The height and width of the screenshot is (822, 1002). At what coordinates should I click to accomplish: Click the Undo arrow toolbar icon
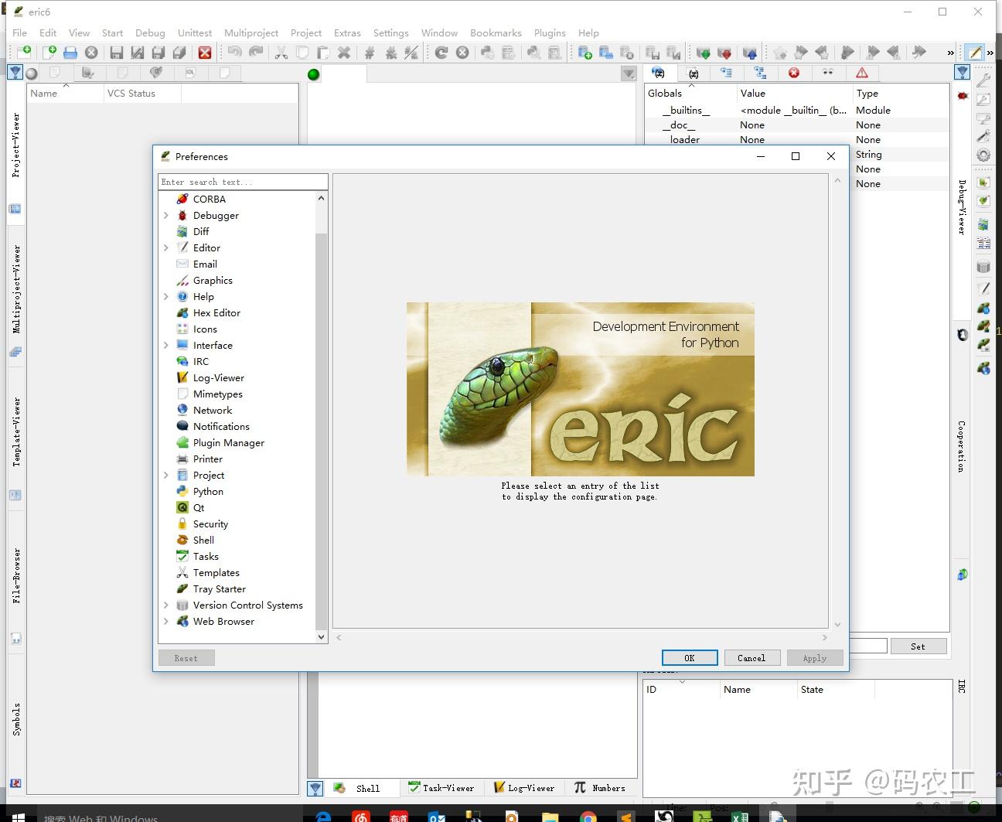click(x=234, y=52)
